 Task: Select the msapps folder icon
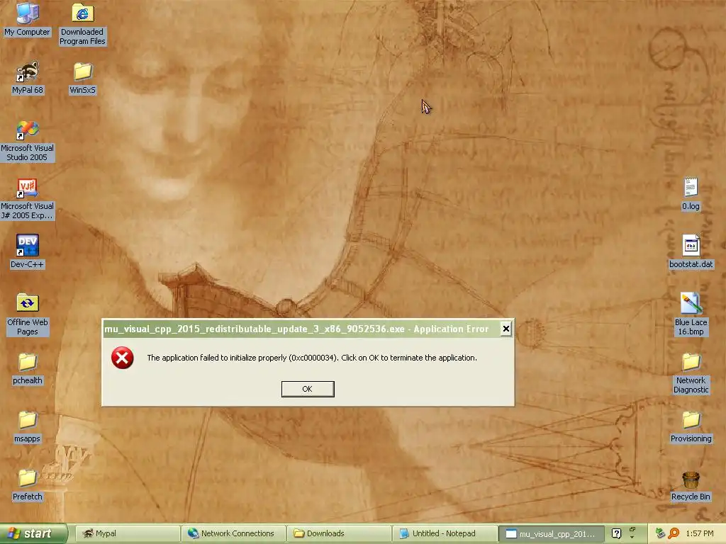pyautogui.click(x=28, y=427)
